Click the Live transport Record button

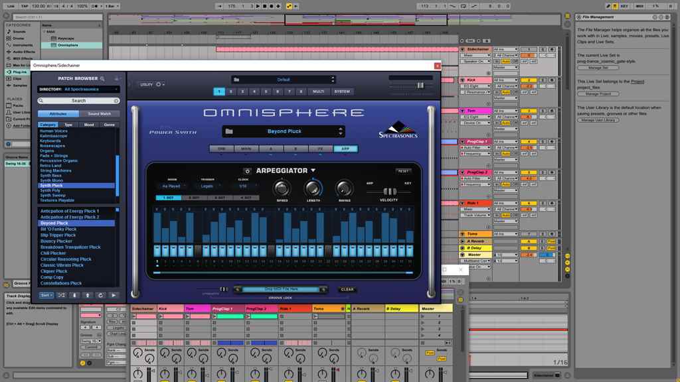point(272,6)
